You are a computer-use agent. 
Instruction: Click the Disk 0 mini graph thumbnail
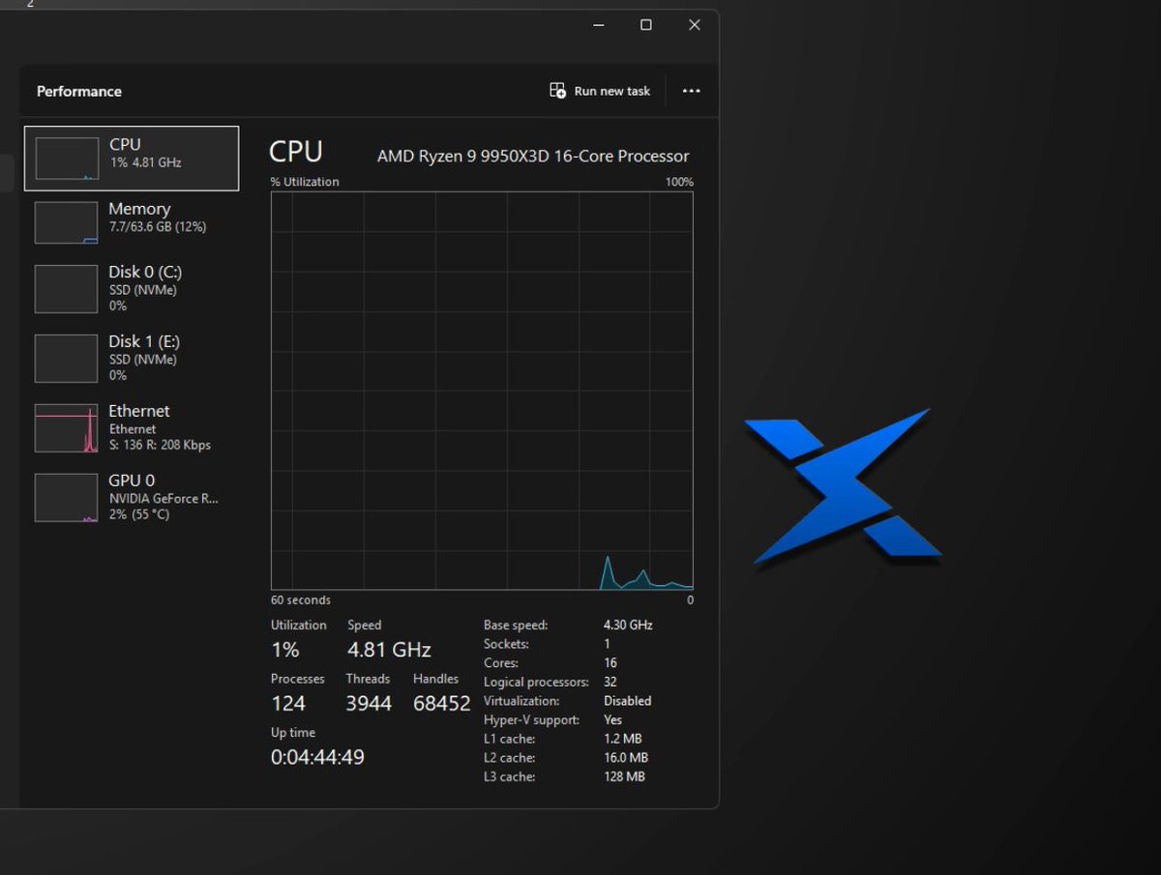pos(67,289)
